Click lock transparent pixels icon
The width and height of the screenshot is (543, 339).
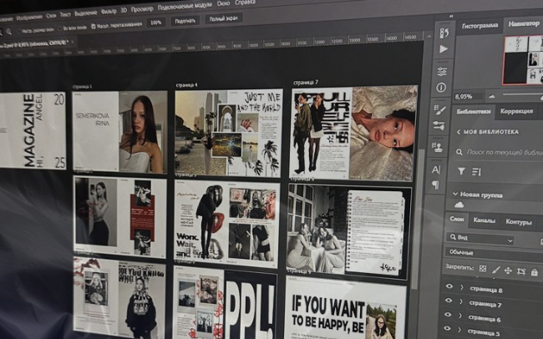pyautogui.click(x=483, y=270)
